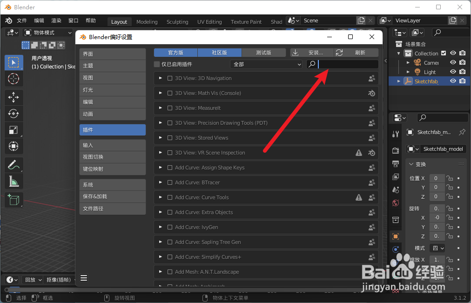Open the 文件 menu
Screen dimensions: 471x303
(21, 20)
